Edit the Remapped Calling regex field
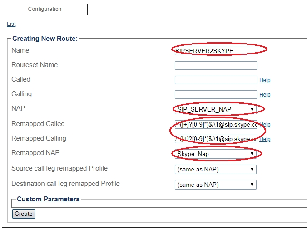The height and width of the screenshot is (229, 307). [216, 139]
